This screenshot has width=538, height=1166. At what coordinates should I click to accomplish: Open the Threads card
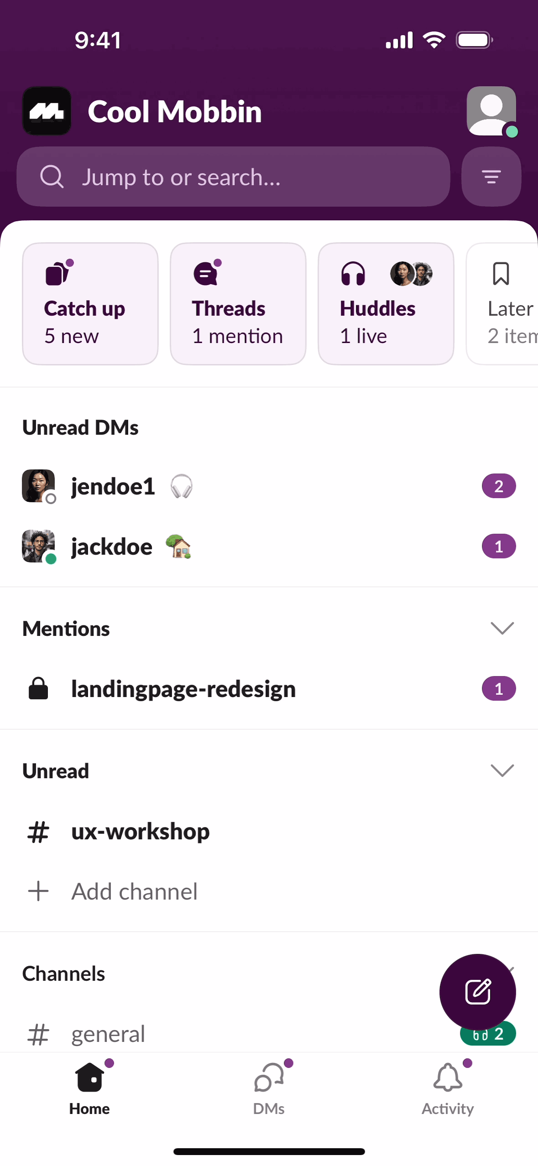pyautogui.click(x=238, y=303)
